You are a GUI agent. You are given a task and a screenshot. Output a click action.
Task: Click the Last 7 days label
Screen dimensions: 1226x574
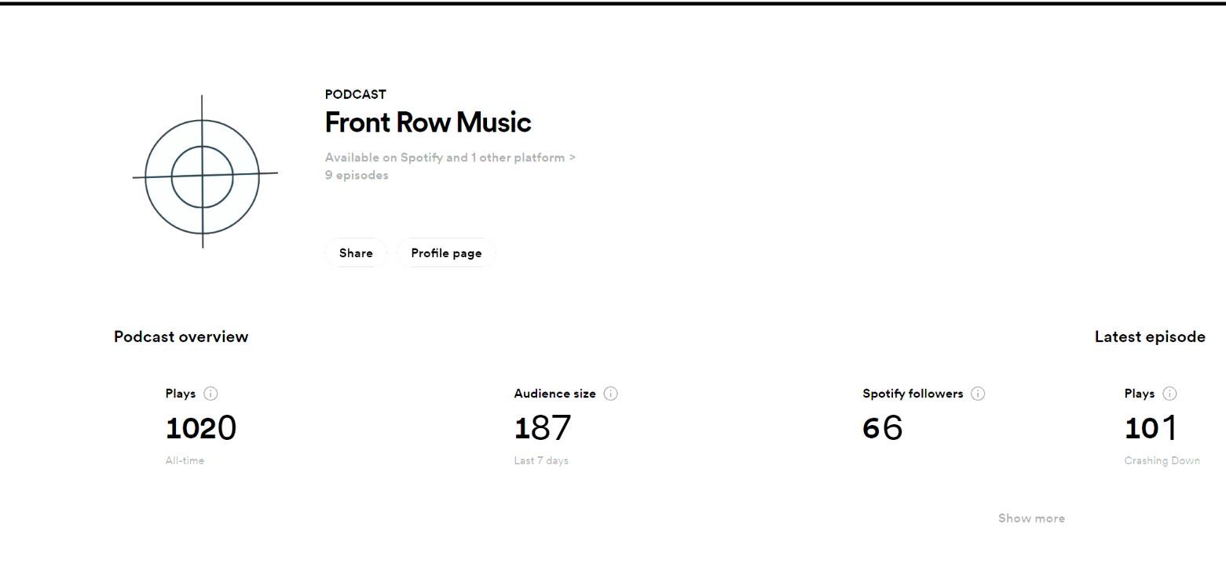tap(541, 461)
